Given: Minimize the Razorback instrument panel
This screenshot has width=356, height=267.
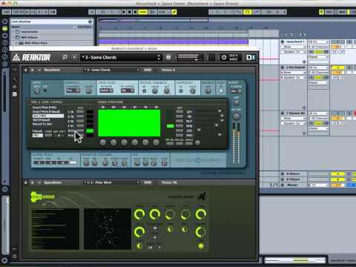Looking at the screenshot, I should 39,70.
